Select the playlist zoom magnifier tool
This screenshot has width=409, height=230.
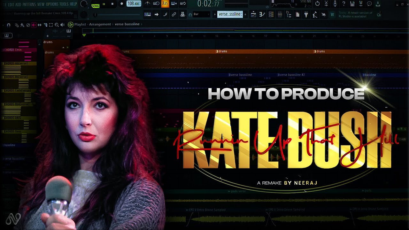tap(57, 25)
